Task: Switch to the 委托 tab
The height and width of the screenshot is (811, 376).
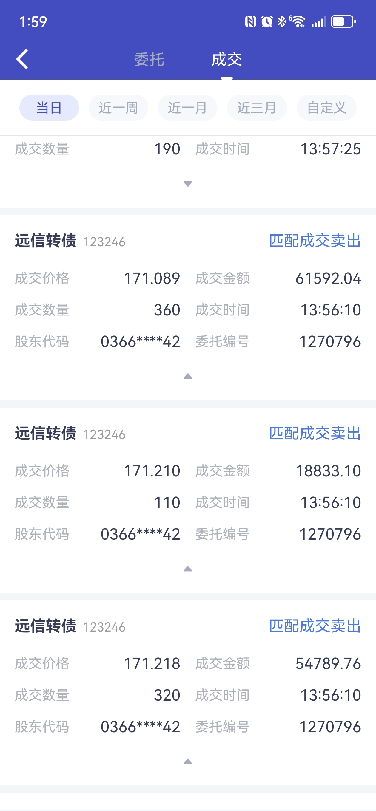Action: point(149,60)
